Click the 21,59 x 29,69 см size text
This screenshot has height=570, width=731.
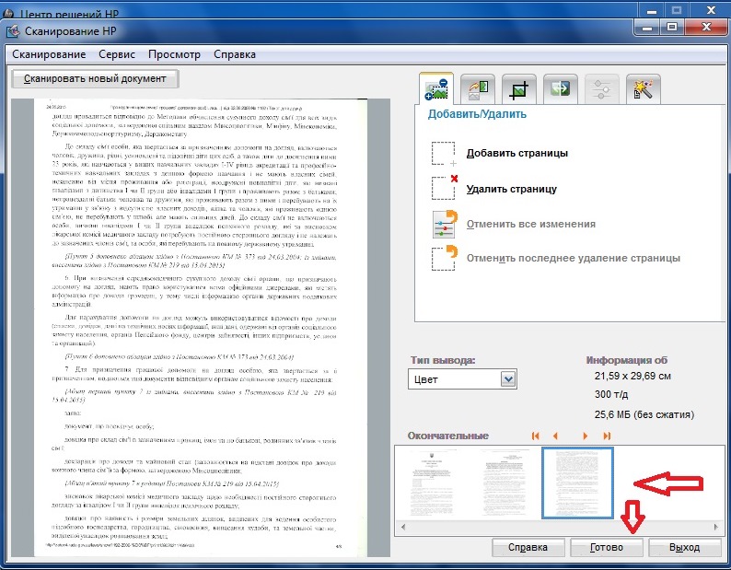632,376
